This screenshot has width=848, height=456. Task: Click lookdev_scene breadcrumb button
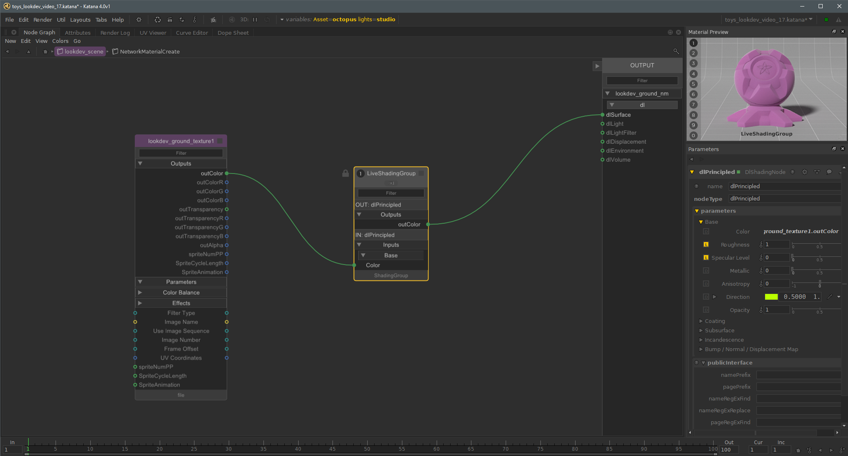pos(80,51)
